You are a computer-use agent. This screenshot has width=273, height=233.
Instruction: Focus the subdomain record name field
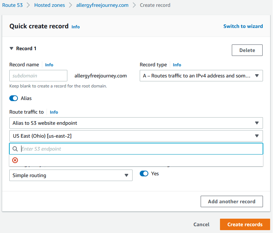coord(38,76)
